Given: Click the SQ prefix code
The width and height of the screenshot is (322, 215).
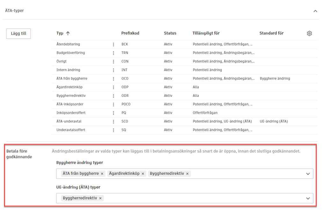Looking at the screenshot, I should tap(124, 130).
